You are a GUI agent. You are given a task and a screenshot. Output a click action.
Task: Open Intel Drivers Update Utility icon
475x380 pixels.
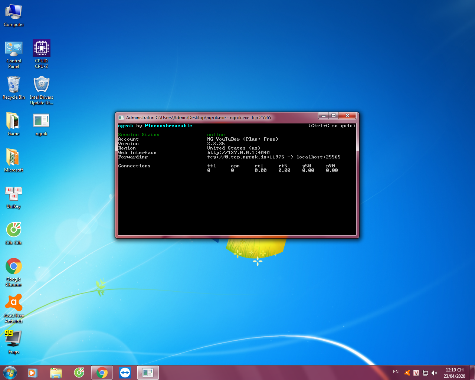(x=41, y=85)
